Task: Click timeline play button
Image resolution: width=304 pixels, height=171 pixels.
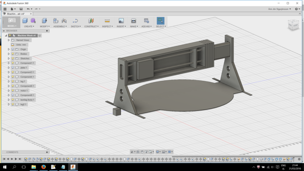Action: (16, 159)
